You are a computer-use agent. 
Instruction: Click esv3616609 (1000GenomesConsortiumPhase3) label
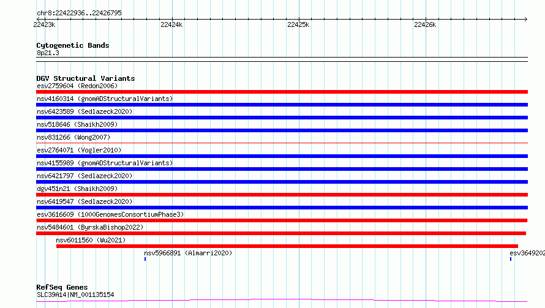click(x=110, y=214)
